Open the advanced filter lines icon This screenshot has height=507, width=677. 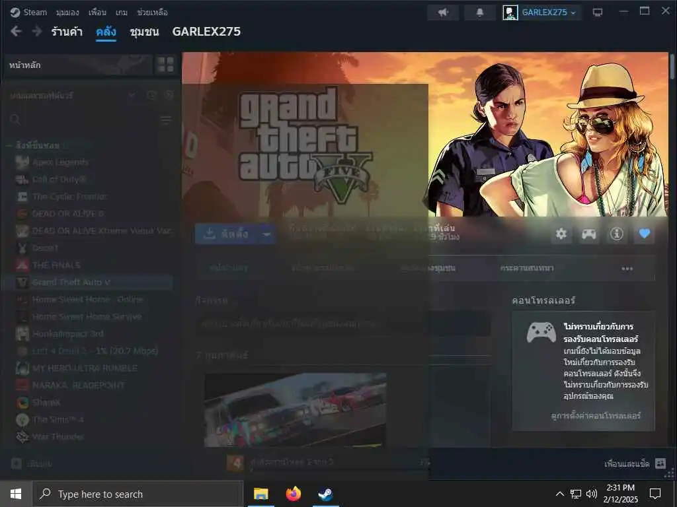tap(166, 119)
